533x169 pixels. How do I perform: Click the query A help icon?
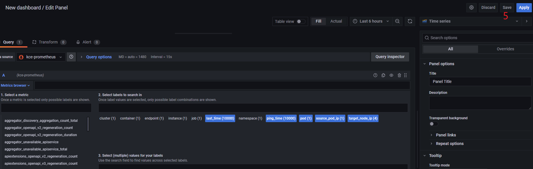pos(375,75)
